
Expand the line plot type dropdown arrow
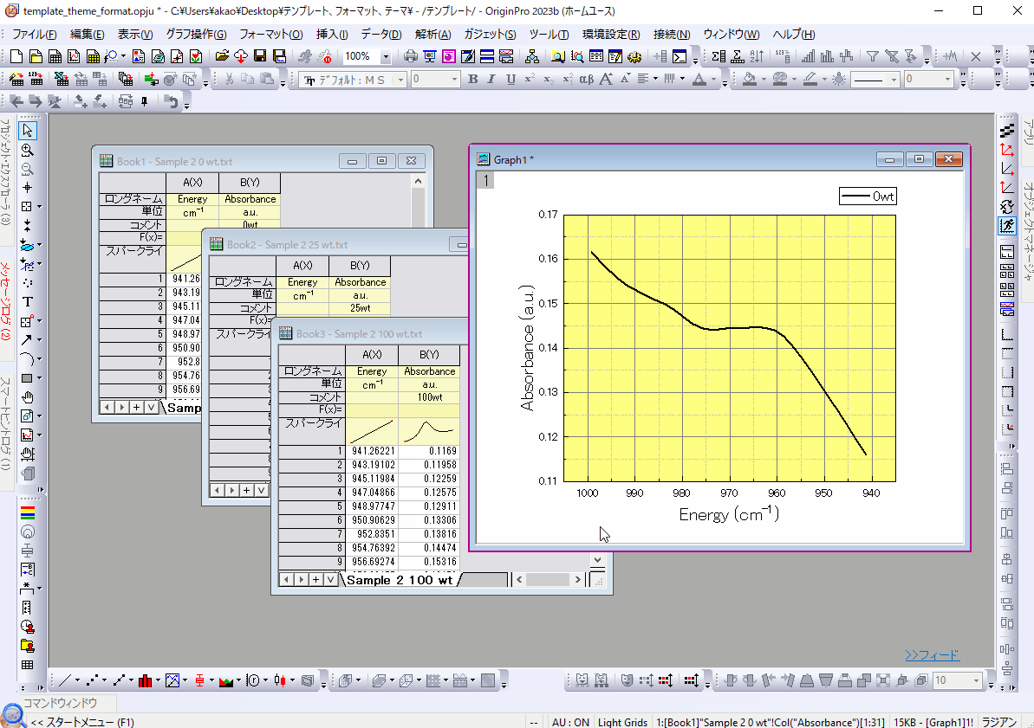tap(77, 680)
